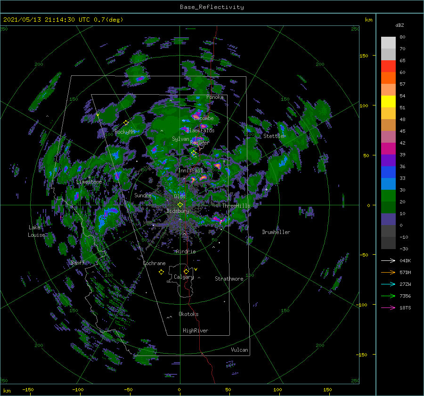Image resolution: width=424 pixels, height=396 pixels.
Task: Click the yellow V marker northwest of RockyMH
Action: coord(98,115)
